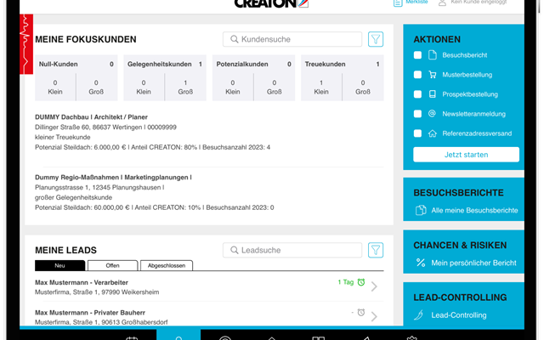
Task: Select Klein under Treuekunden
Action: point(321,87)
